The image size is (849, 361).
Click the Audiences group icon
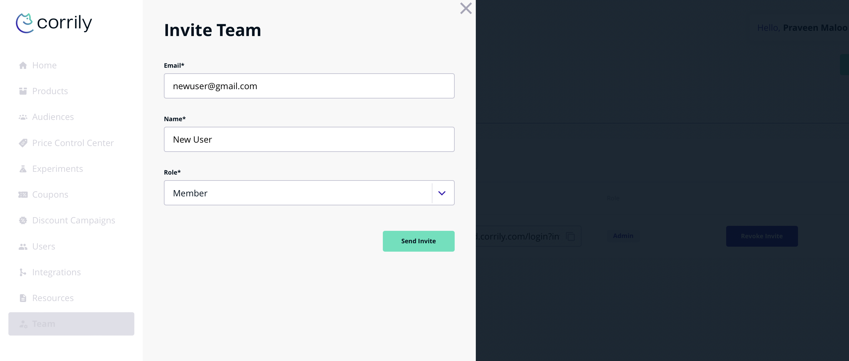23,117
